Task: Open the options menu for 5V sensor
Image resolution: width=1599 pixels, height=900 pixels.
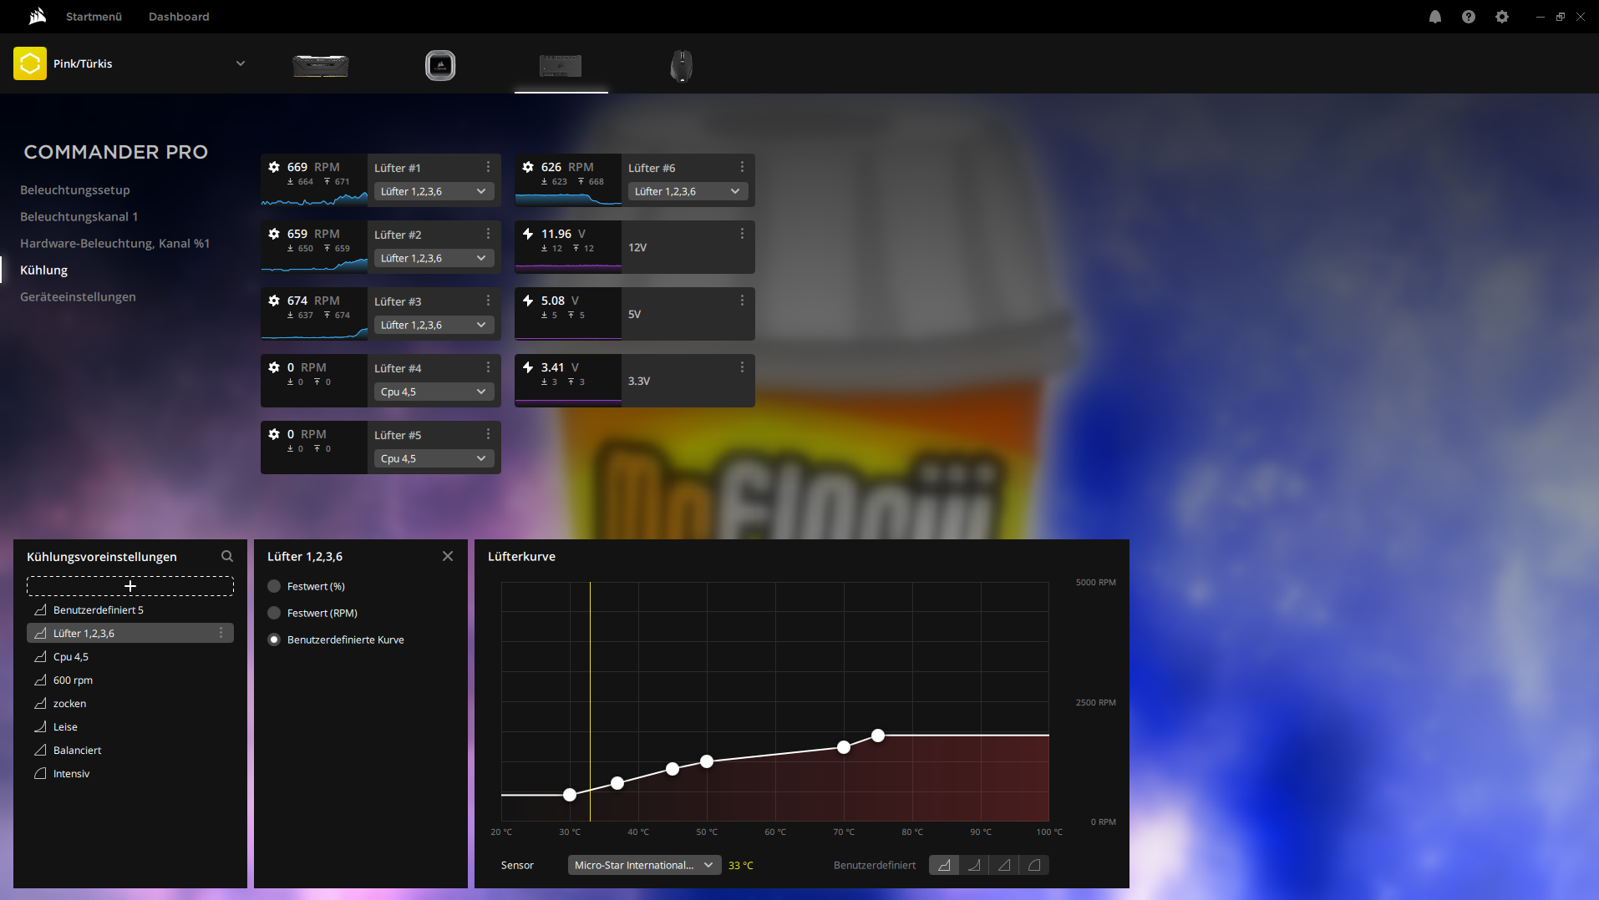Action: click(x=742, y=301)
